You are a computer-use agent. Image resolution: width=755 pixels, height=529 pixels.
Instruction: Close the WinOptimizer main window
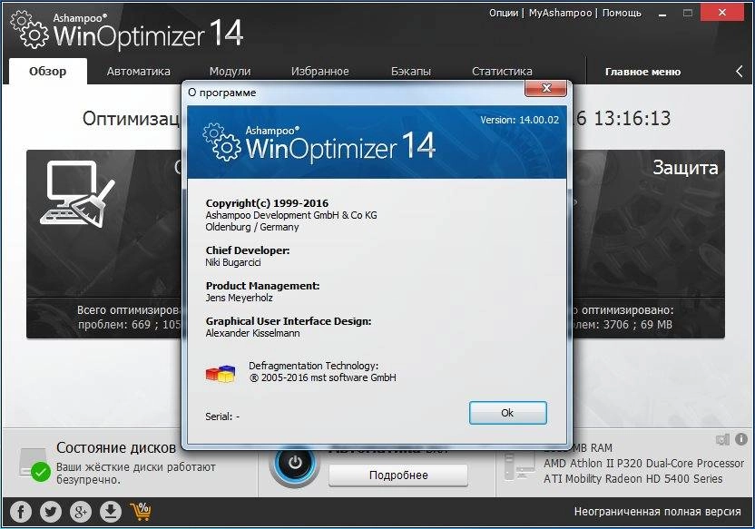coord(721,13)
